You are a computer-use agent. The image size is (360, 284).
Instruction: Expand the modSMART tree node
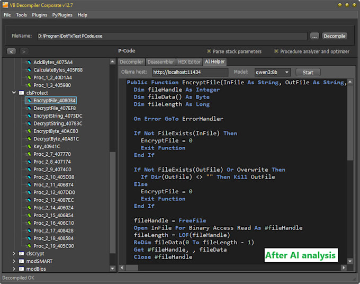(14, 261)
